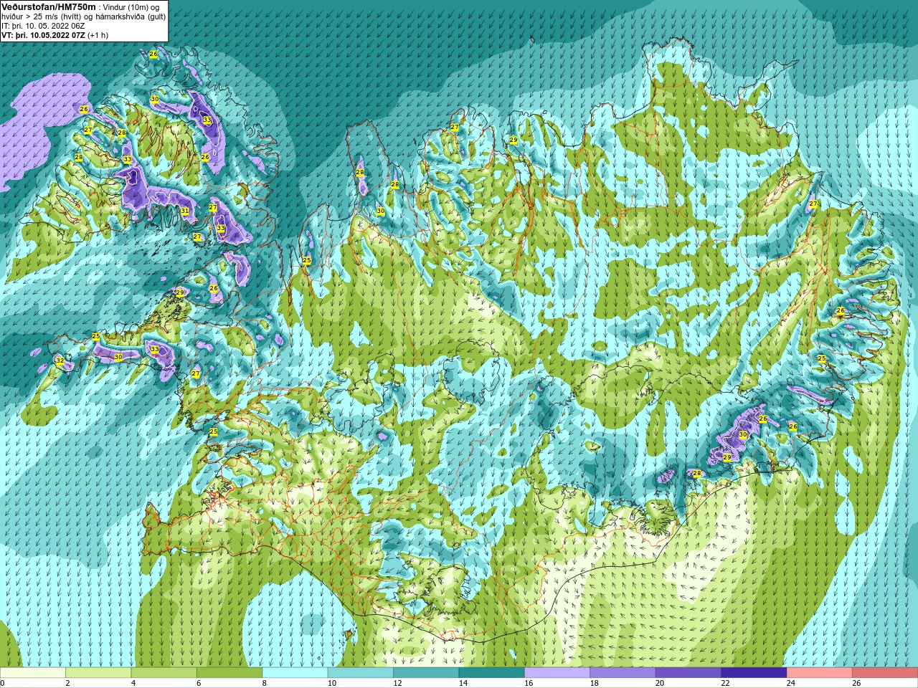Pick the green 4–6 m/s legend swatch
Screen dimensions: 918x688
point(164,673)
